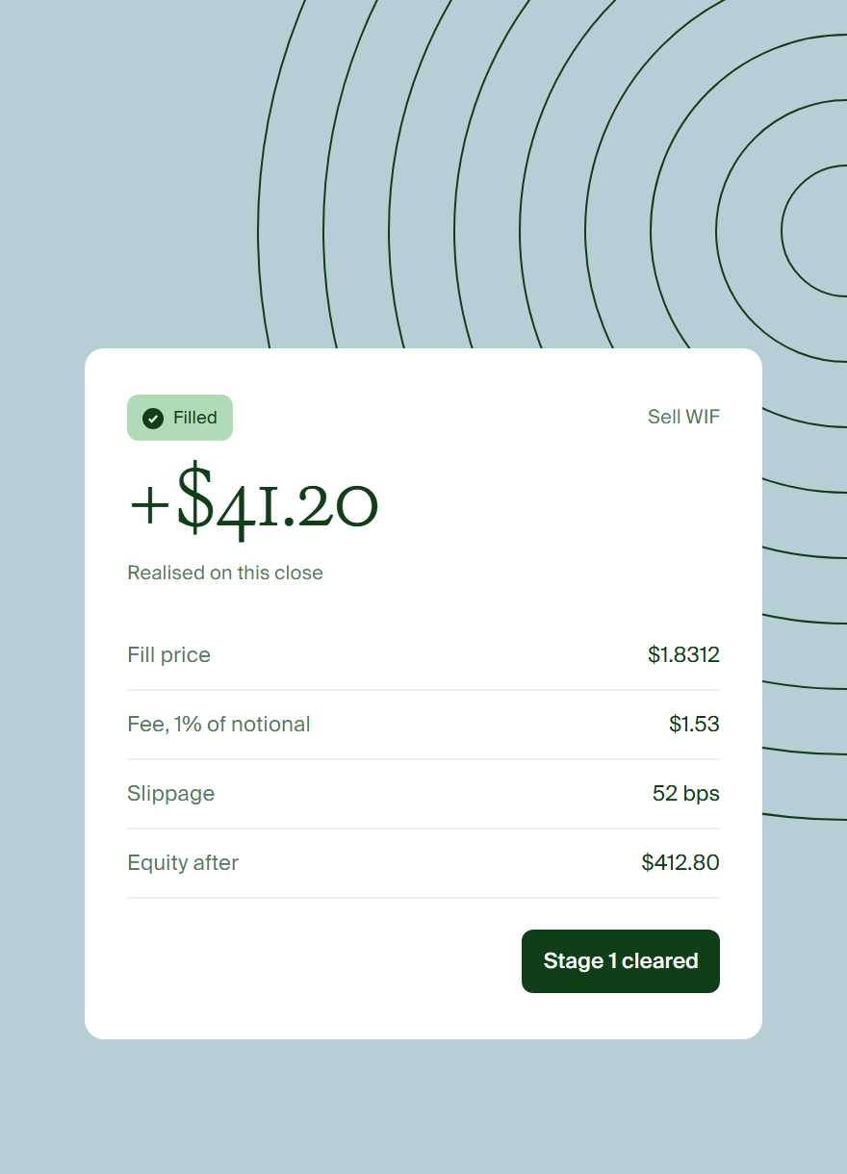This screenshot has width=847, height=1174.
Task: Click the checkmark icon in Filled badge
Action: pos(152,418)
